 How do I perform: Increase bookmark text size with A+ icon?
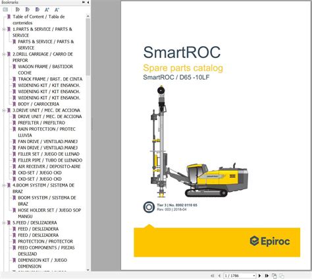tap(47, 10)
